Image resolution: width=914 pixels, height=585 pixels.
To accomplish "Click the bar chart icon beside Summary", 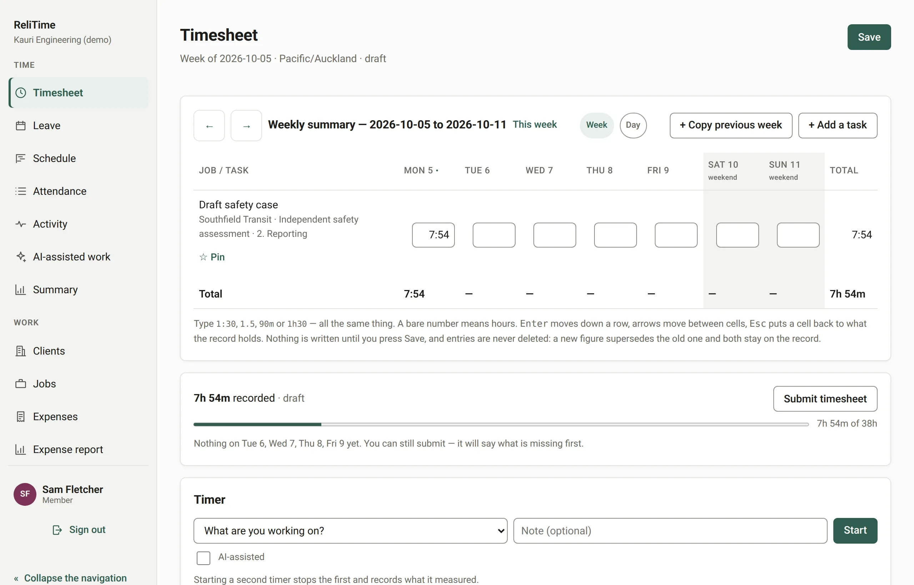I will (21, 290).
